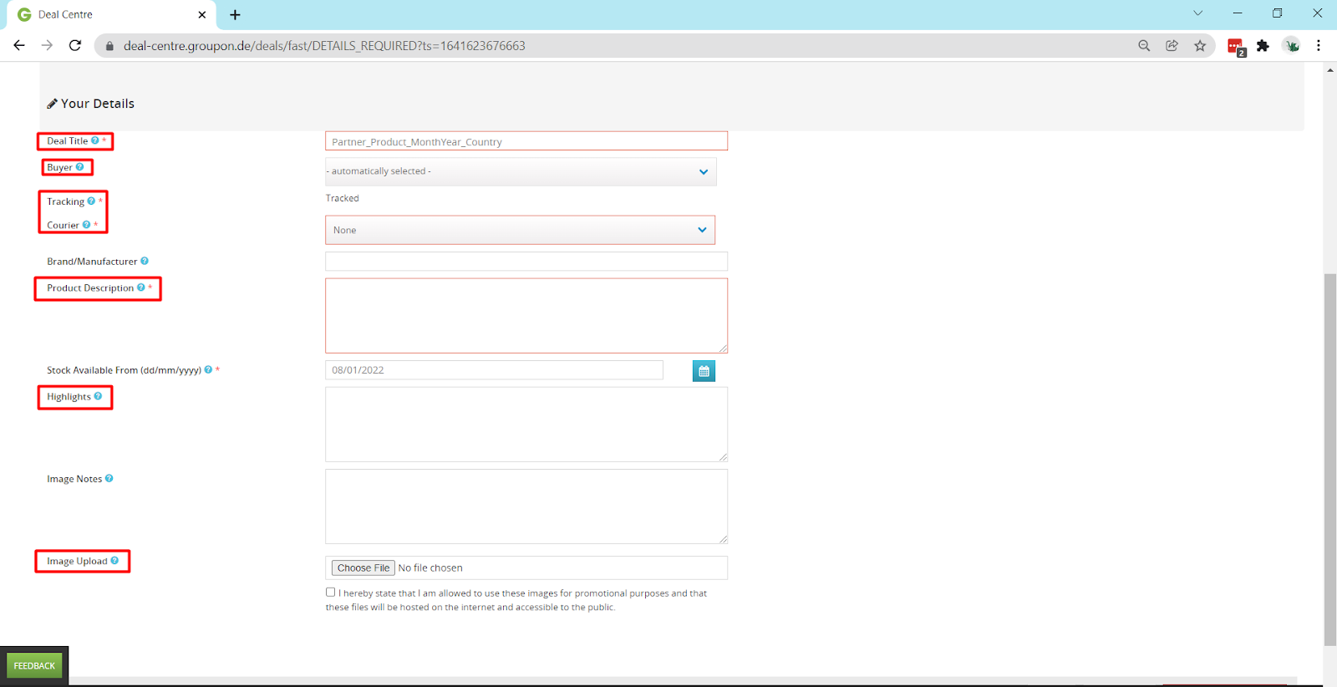Close the Deal Centre tab
This screenshot has width=1337, height=687.
click(x=201, y=15)
